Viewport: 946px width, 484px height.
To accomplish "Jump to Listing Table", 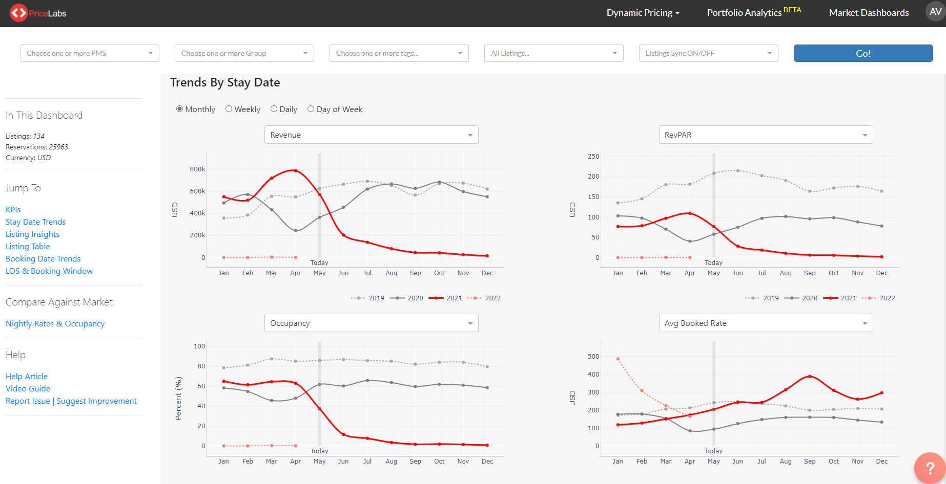I will 28,246.
